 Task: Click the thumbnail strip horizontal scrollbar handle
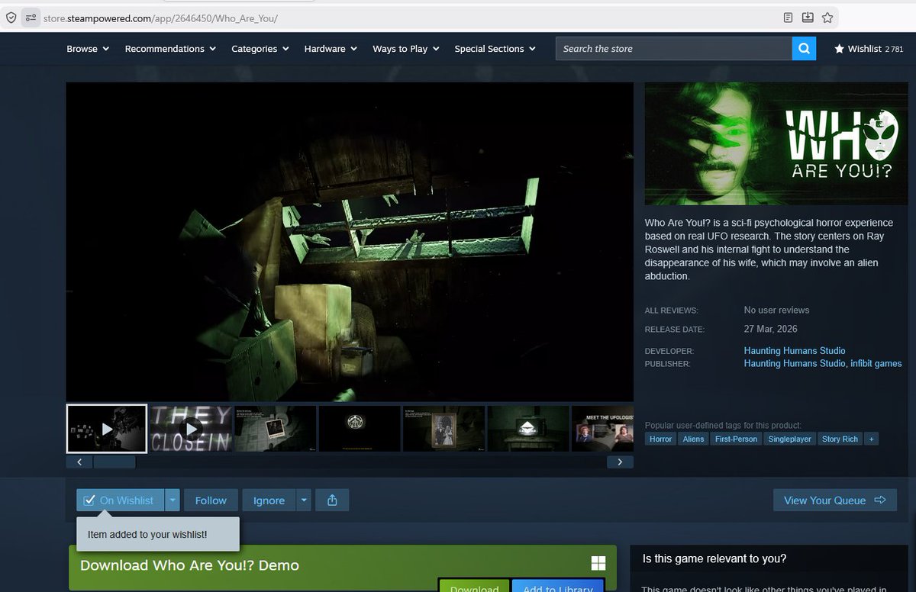coord(114,462)
